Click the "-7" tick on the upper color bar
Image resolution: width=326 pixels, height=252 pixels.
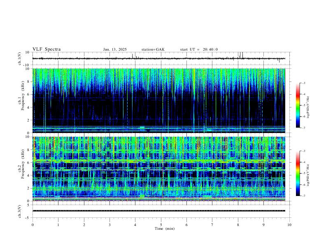pyautogui.click(x=303, y=128)
